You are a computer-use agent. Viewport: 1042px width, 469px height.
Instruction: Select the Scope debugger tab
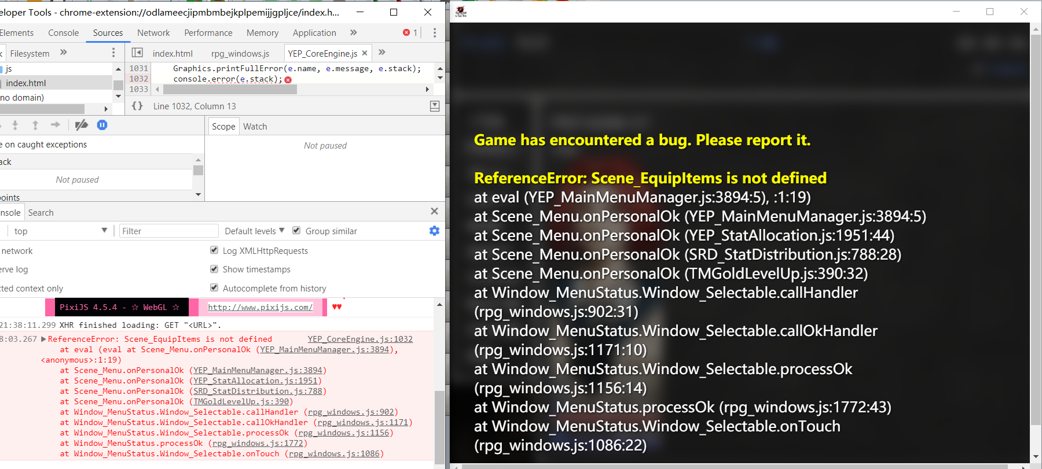point(223,126)
